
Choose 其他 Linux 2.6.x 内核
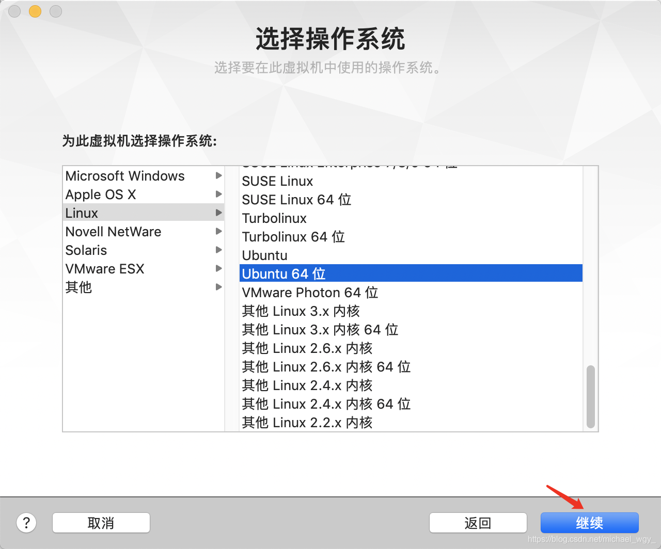(x=411, y=348)
